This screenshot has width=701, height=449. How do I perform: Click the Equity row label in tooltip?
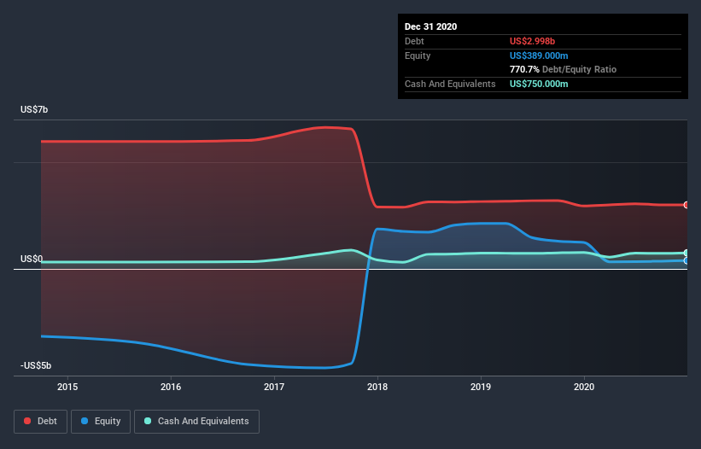[x=418, y=55]
